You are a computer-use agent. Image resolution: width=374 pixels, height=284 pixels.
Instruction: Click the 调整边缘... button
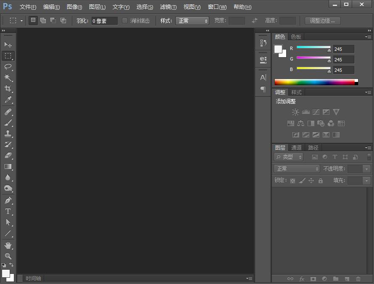click(322, 21)
